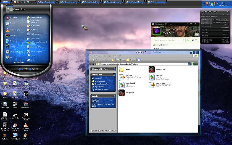Viewport: 232px width, 145px height.
Task: Open Messenger personal message dropdown
Action: 177,33
